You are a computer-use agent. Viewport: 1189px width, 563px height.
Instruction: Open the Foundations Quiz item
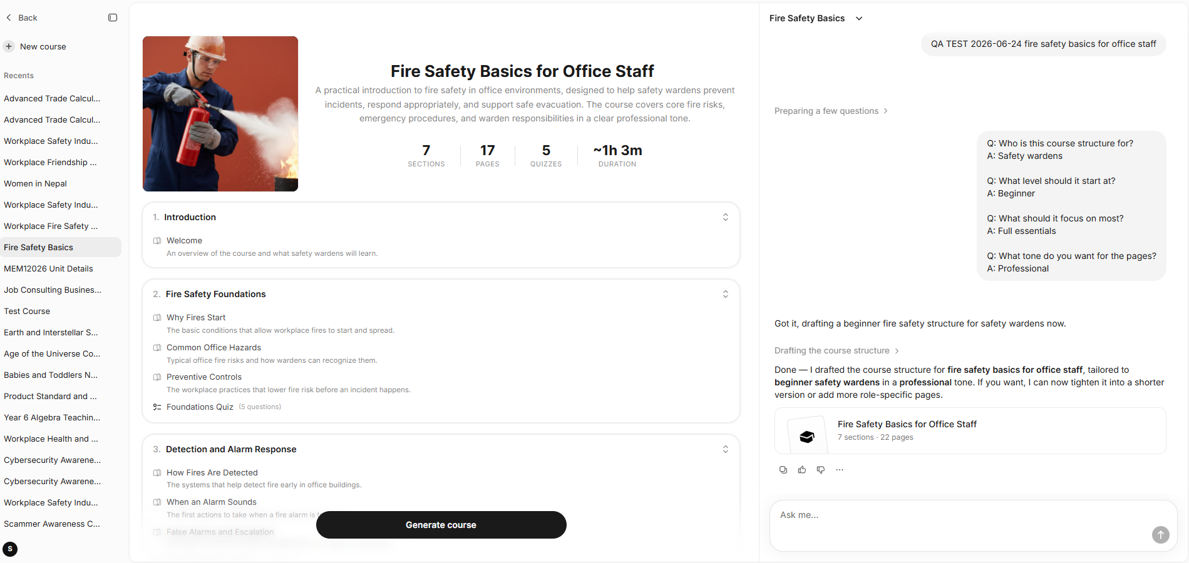pos(200,407)
